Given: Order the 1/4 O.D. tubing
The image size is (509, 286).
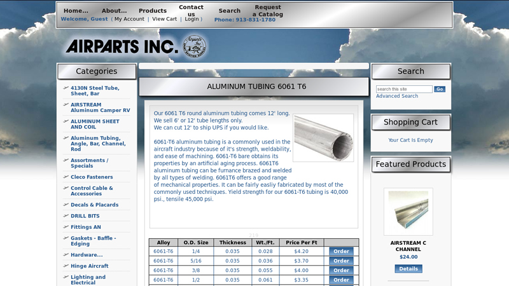Looking at the screenshot, I should point(341,251).
